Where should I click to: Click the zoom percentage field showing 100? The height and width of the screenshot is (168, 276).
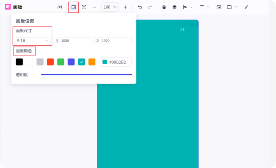point(110,7)
